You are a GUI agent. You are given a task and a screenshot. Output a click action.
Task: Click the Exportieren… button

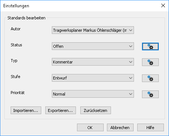tap(61, 110)
